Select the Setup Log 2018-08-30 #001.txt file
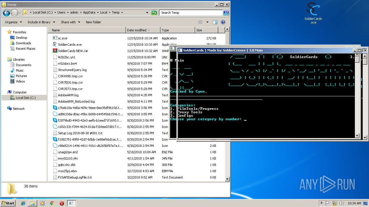Screen dimensions: 369x207 pyautogui.click(x=80, y=133)
